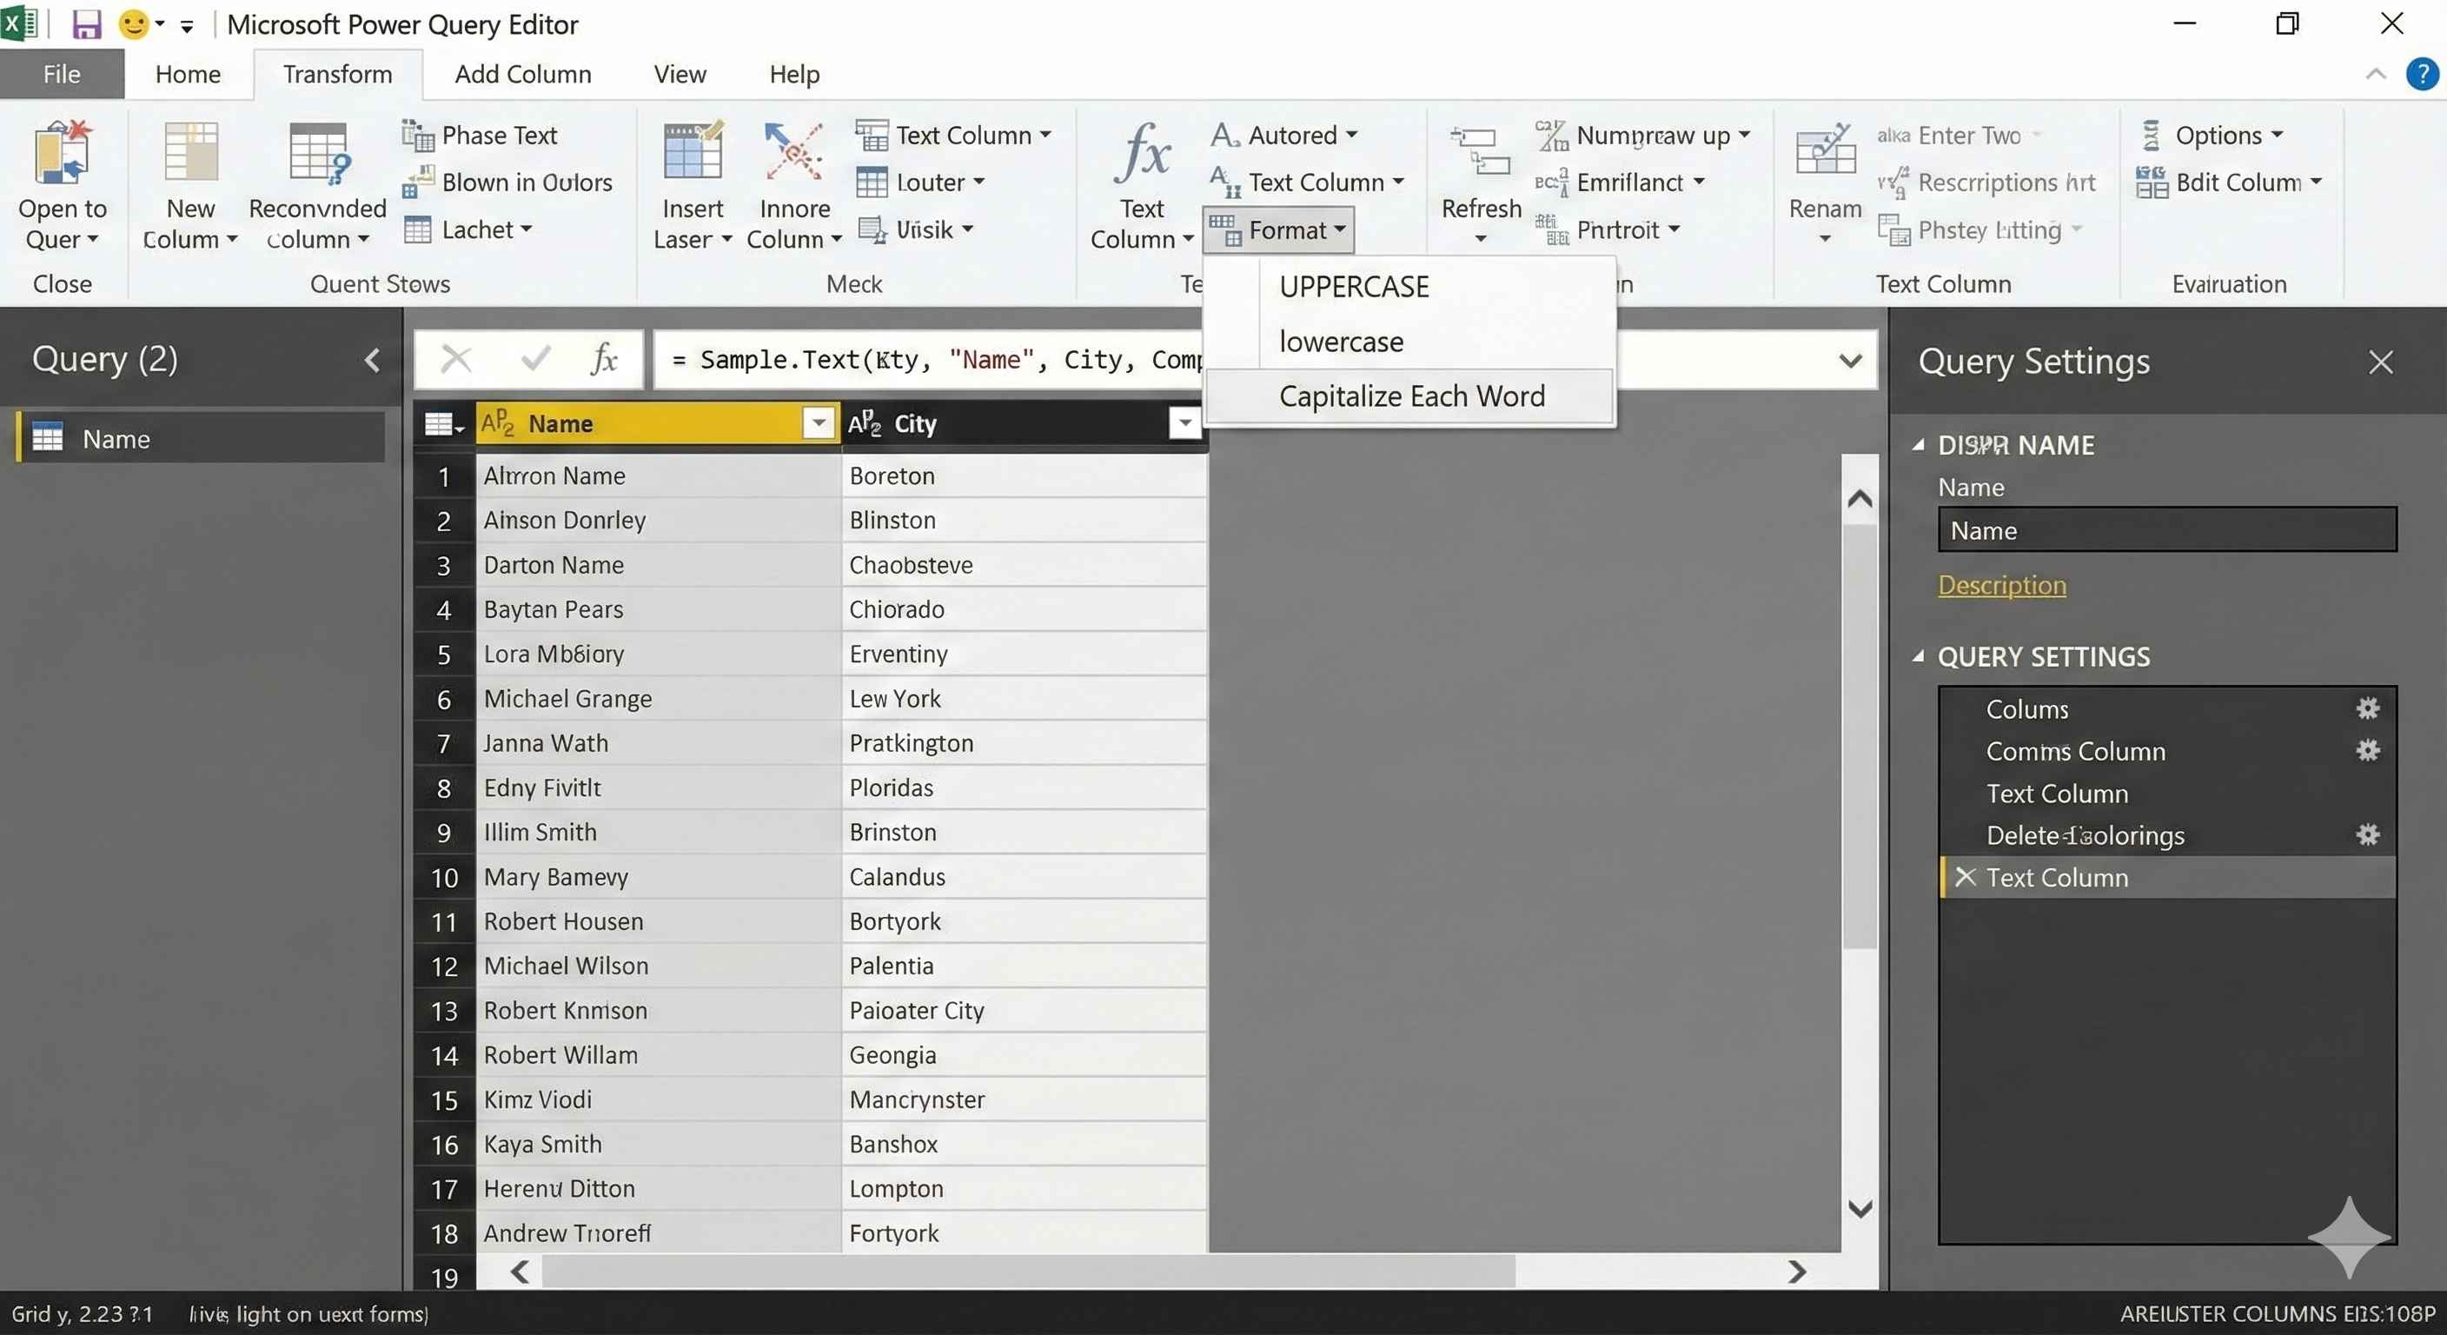This screenshot has height=1335, width=2447.
Task: Click the New Column icon
Action: coord(190,154)
